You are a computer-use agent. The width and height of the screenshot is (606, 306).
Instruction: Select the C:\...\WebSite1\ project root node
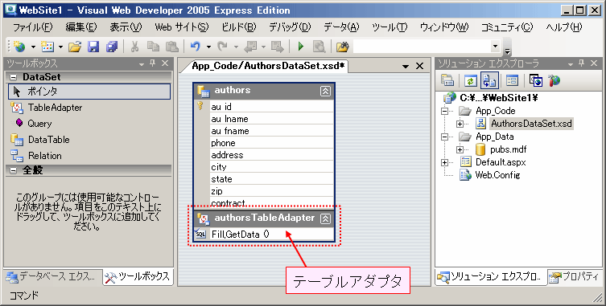pos(499,98)
